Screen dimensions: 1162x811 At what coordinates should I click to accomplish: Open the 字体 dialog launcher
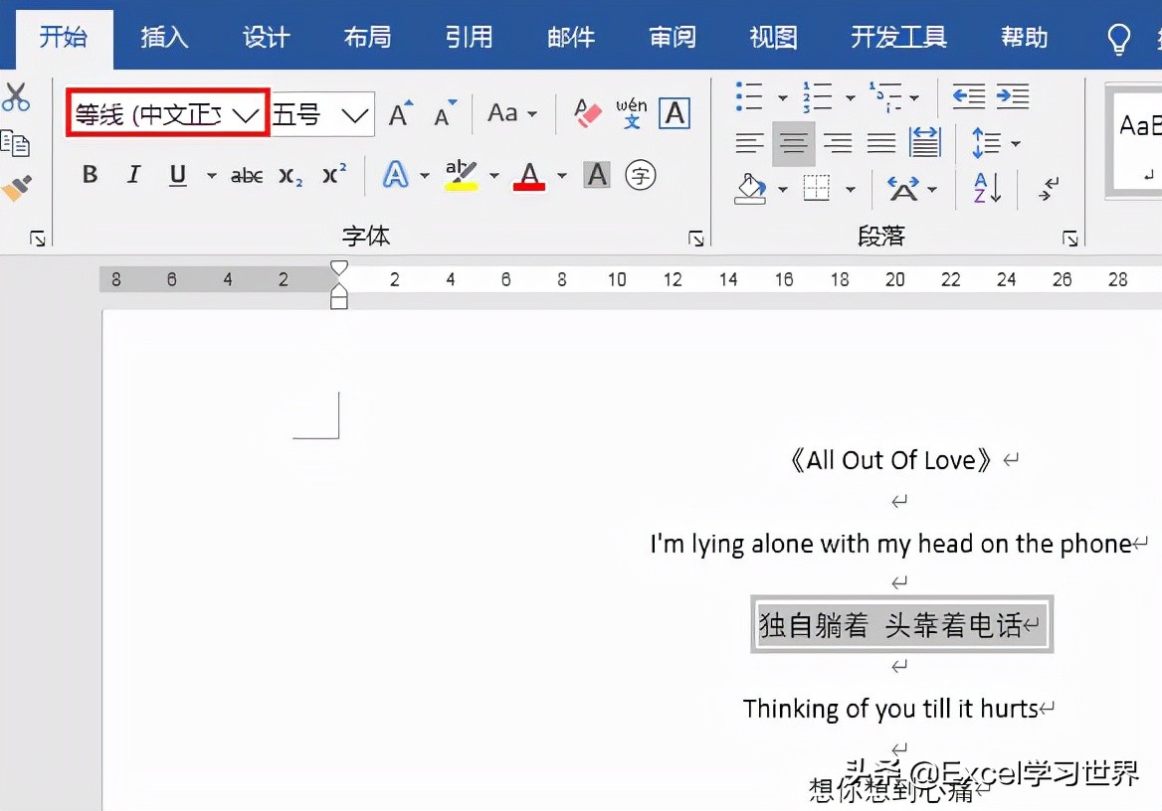click(695, 239)
